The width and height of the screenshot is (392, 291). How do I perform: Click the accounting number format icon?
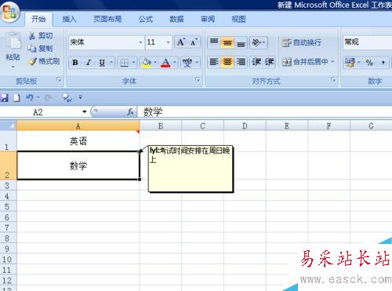tap(350, 63)
